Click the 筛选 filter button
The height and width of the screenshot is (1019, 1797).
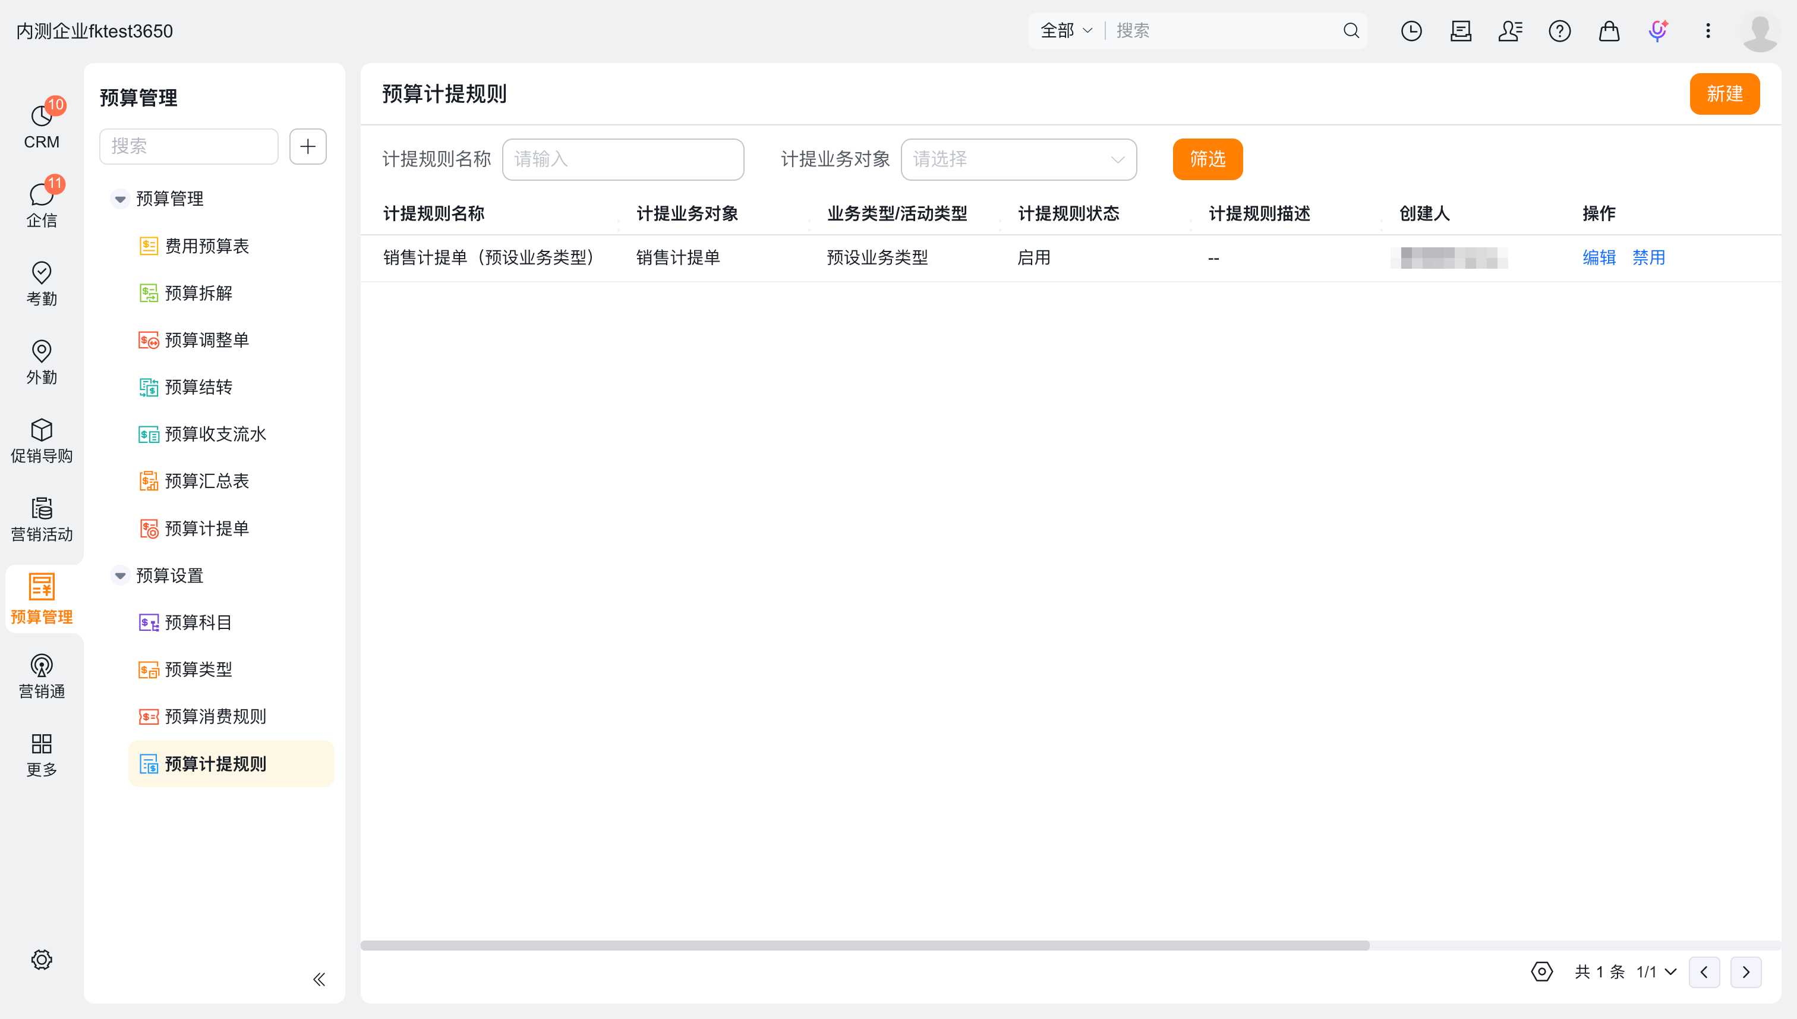[1208, 159]
